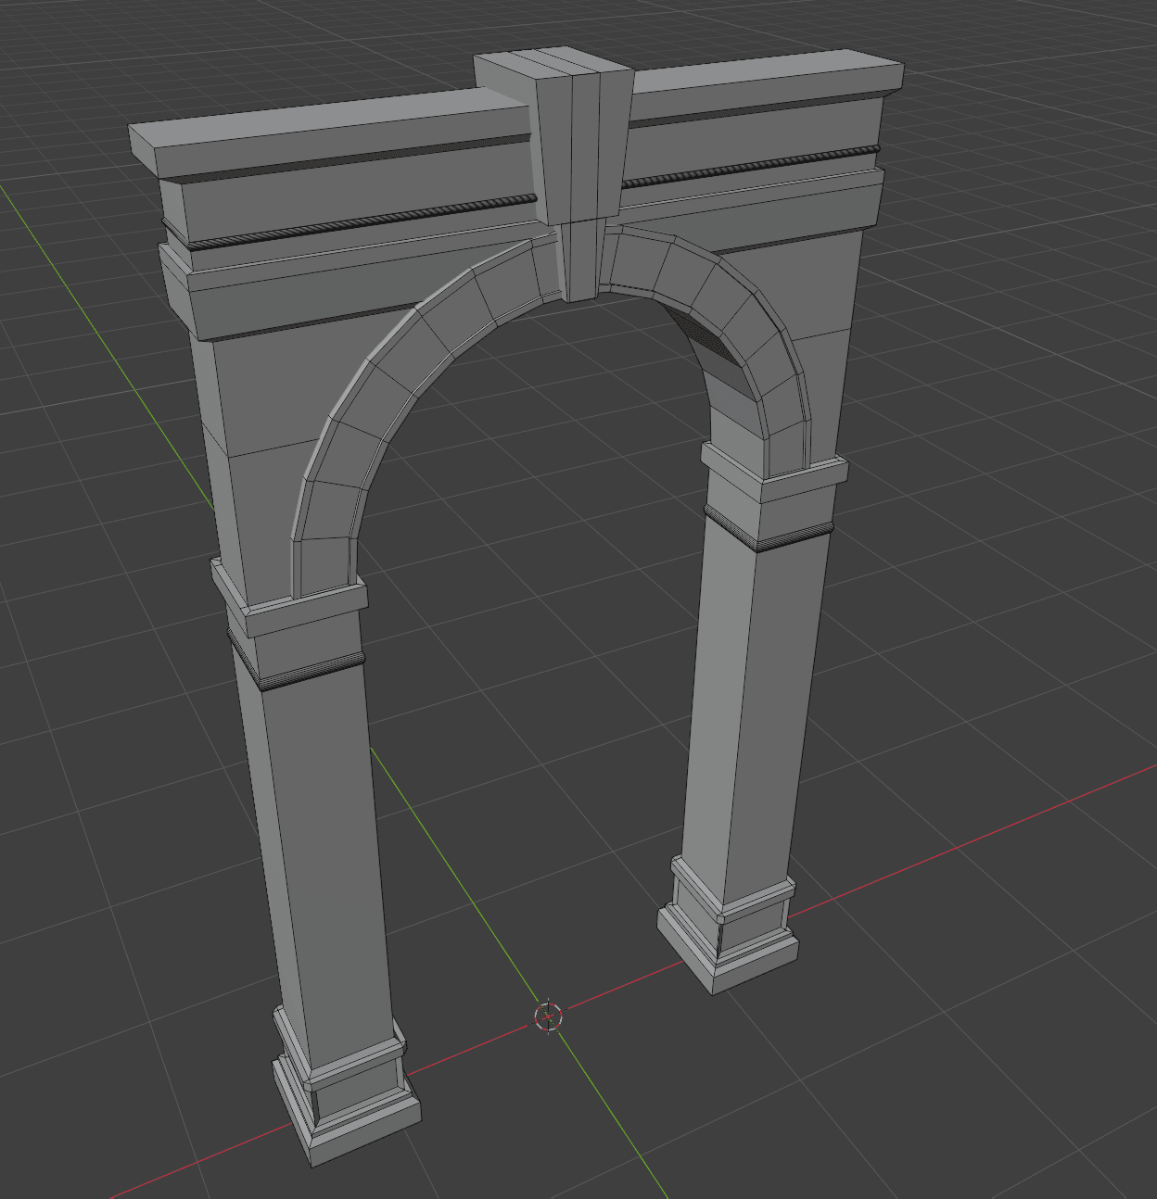Select the right pillar's base plinth
Viewport: 1157px width, 1199px height.
pos(729,947)
